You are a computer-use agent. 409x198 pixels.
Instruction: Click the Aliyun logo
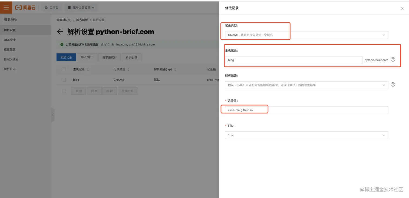(x=25, y=8)
